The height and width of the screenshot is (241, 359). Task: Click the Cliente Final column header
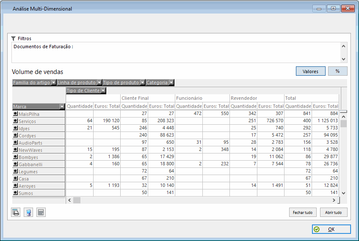(x=147, y=98)
